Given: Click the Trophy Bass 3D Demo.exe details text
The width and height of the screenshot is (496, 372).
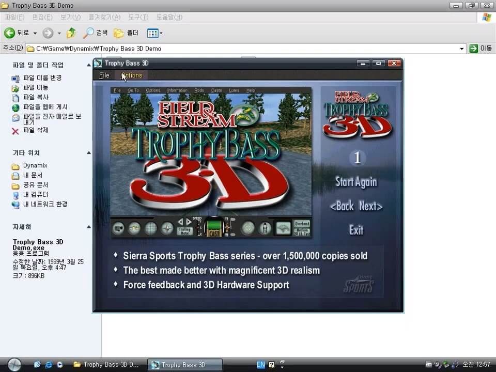Looking at the screenshot, I should pos(38,244).
